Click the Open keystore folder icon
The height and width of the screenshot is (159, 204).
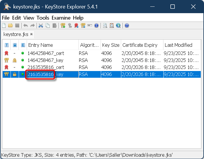coord(10,25)
